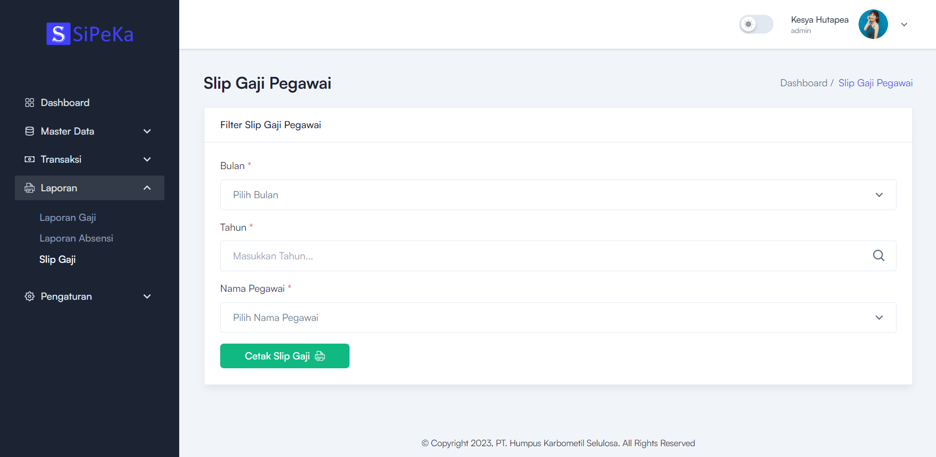Click the Master Data database icon
Screen dimensions: 936x457
(x=29, y=131)
